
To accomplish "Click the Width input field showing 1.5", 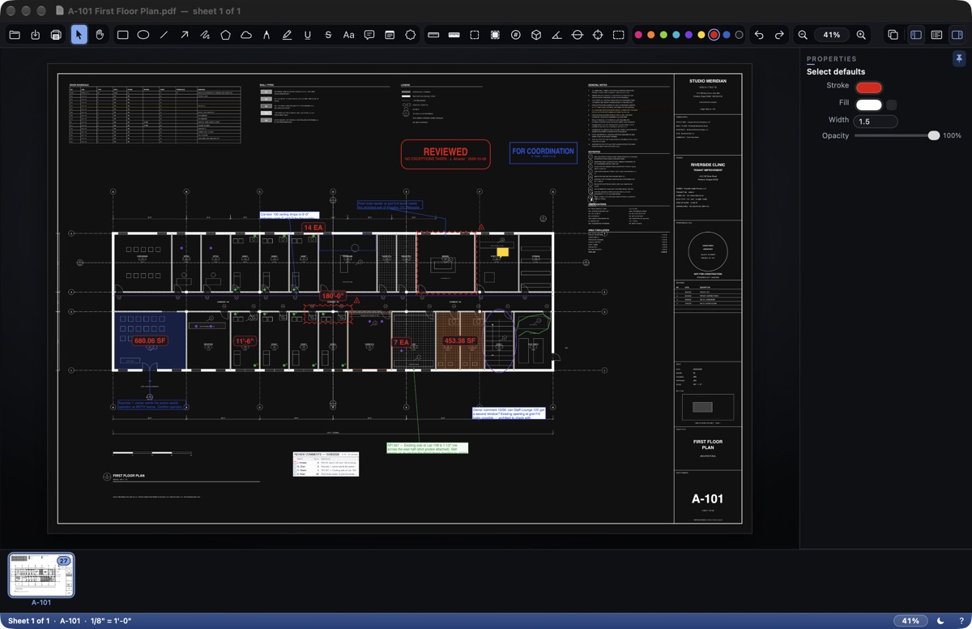I will click(876, 122).
